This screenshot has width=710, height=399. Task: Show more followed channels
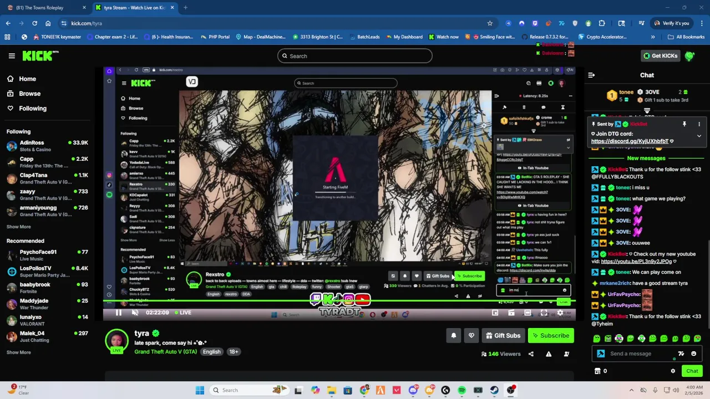18,227
